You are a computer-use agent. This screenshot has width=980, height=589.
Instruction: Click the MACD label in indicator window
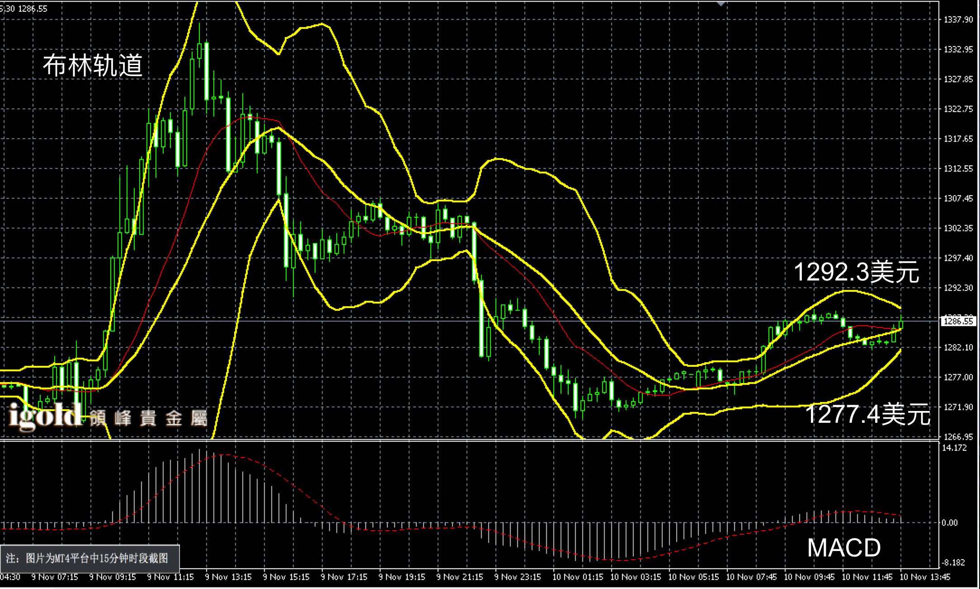pyautogui.click(x=843, y=547)
